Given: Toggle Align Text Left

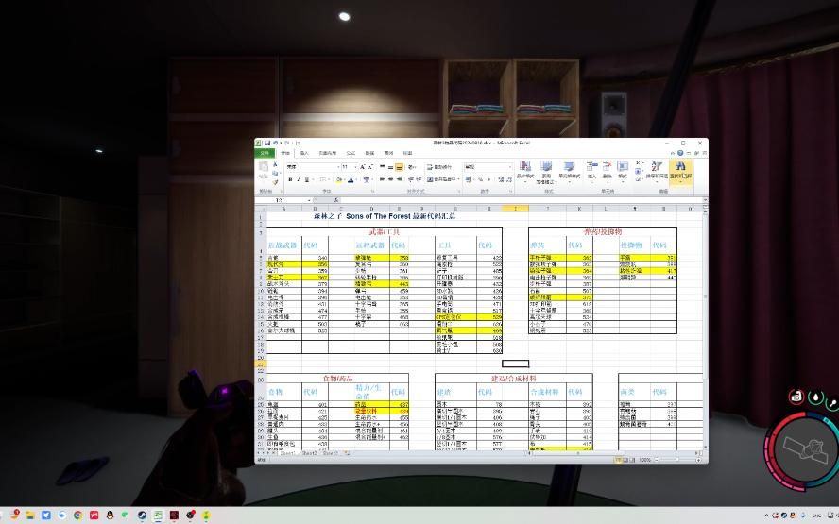Looking at the screenshot, I should pos(382,179).
